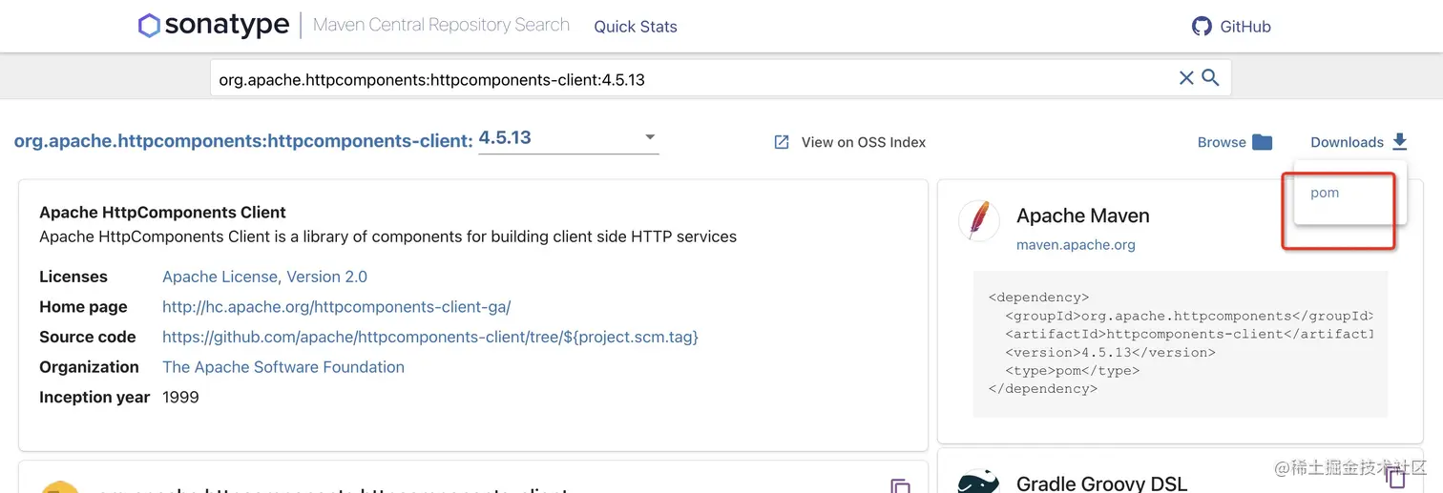Select pom from the Downloads menu

click(x=1325, y=193)
